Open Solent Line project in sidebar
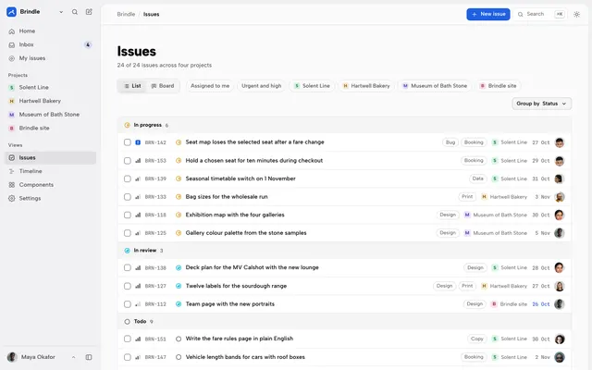The width and height of the screenshot is (592, 370). click(50, 87)
